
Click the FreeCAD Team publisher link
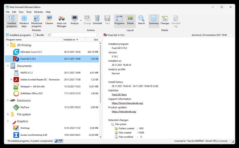pos(119,95)
